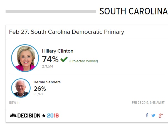
Task: Click the green winner checkmark
Action: tap(64, 60)
